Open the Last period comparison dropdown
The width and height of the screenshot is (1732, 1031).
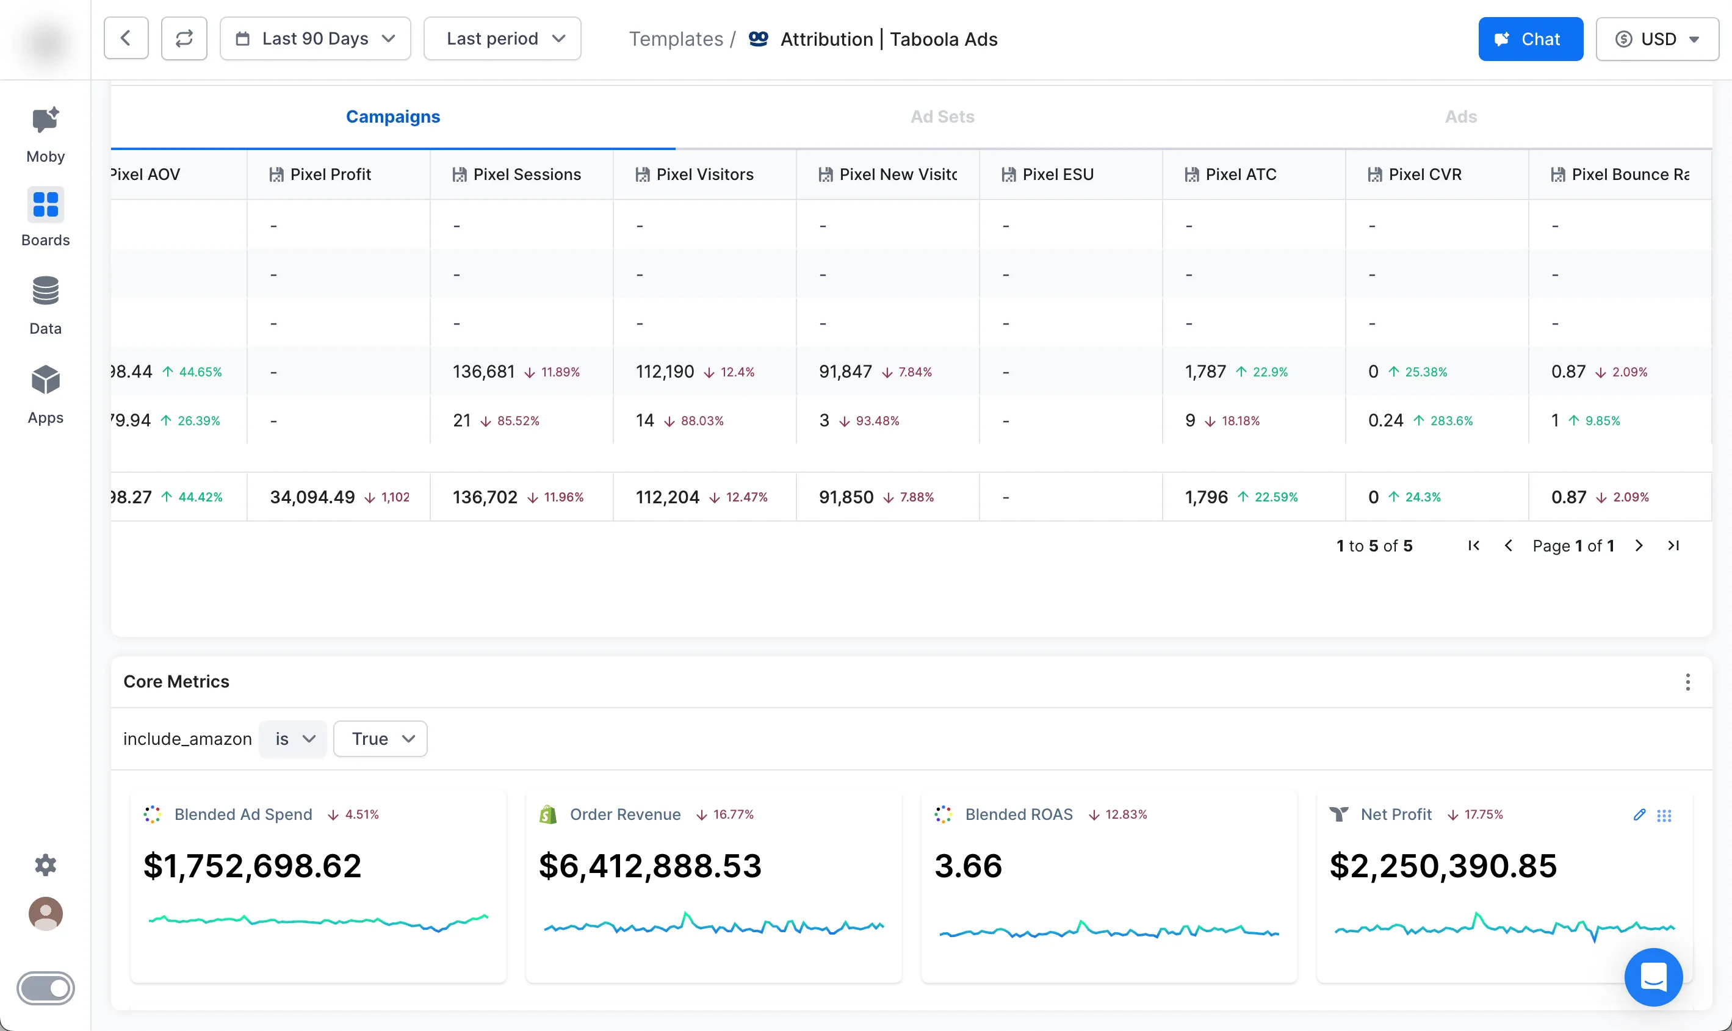pyautogui.click(x=502, y=39)
